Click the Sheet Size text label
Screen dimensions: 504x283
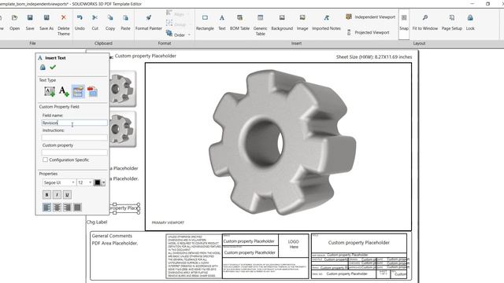[x=374, y=57]
